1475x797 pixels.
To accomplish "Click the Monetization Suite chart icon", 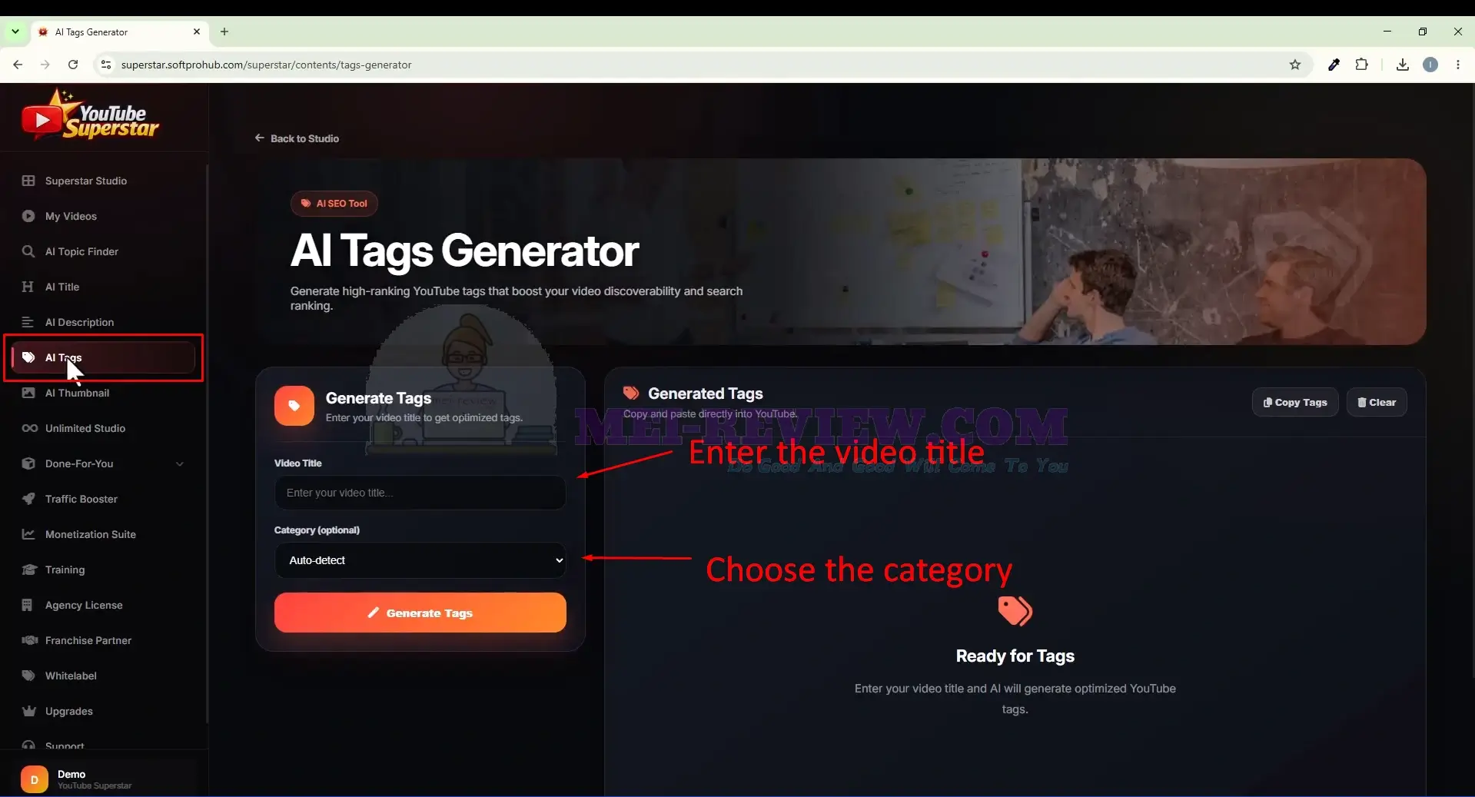I will [x=28, y=534].
